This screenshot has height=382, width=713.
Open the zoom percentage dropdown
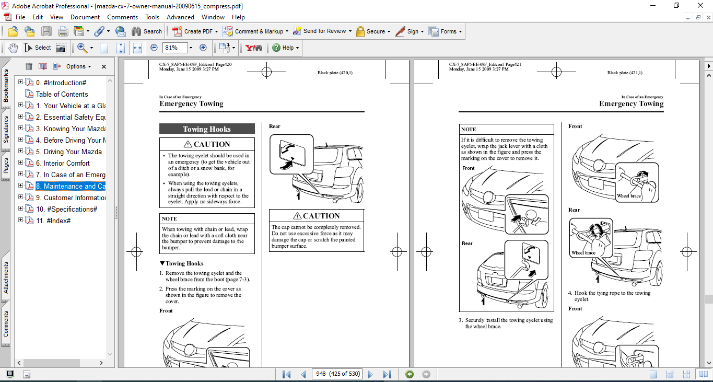tap(191, 48)
